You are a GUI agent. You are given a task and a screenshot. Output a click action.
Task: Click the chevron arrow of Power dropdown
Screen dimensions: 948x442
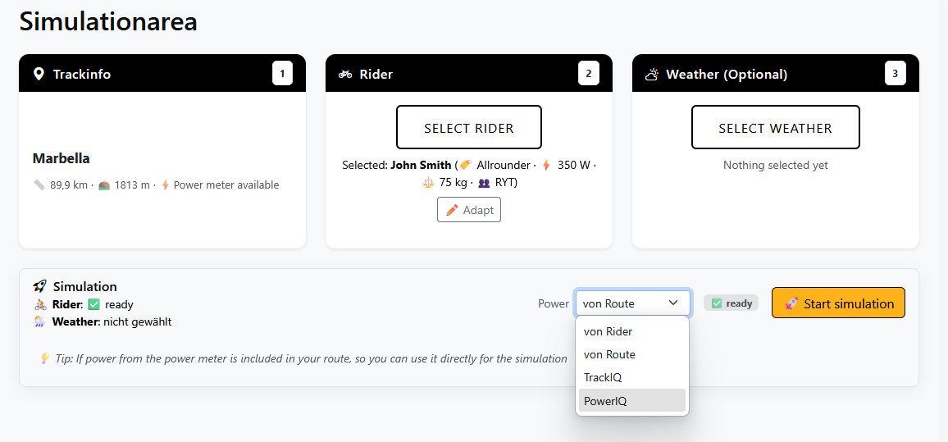tap(673, 303)
